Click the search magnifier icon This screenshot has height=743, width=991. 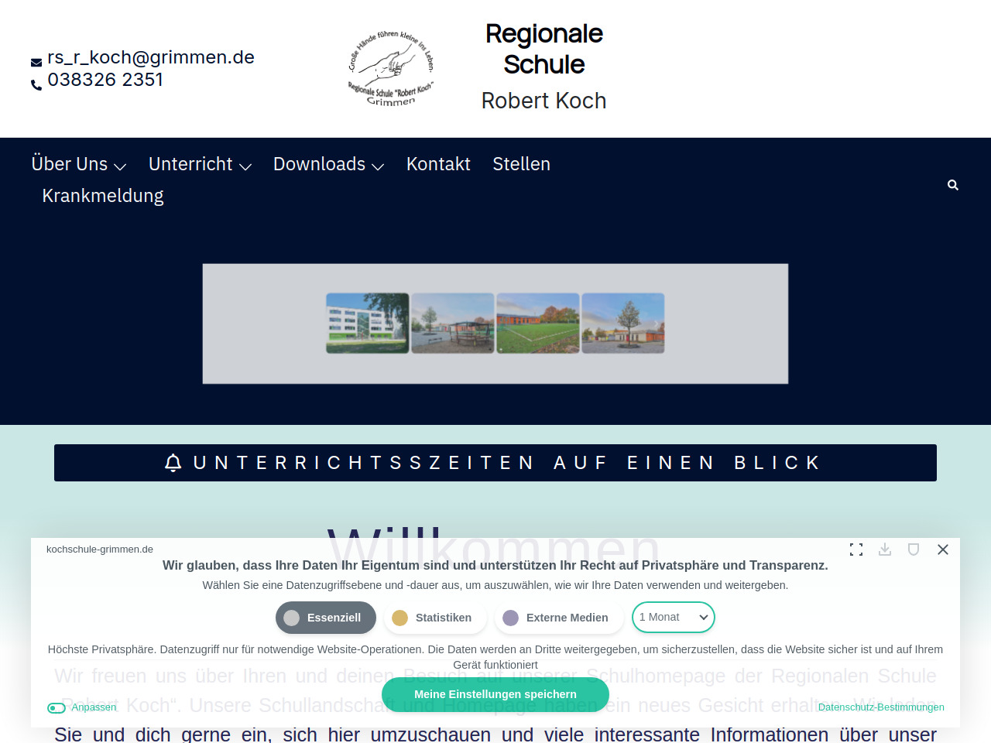click(953, 185)
